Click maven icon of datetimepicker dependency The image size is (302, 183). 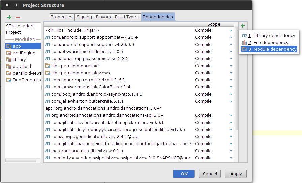(x=48, y=122)
